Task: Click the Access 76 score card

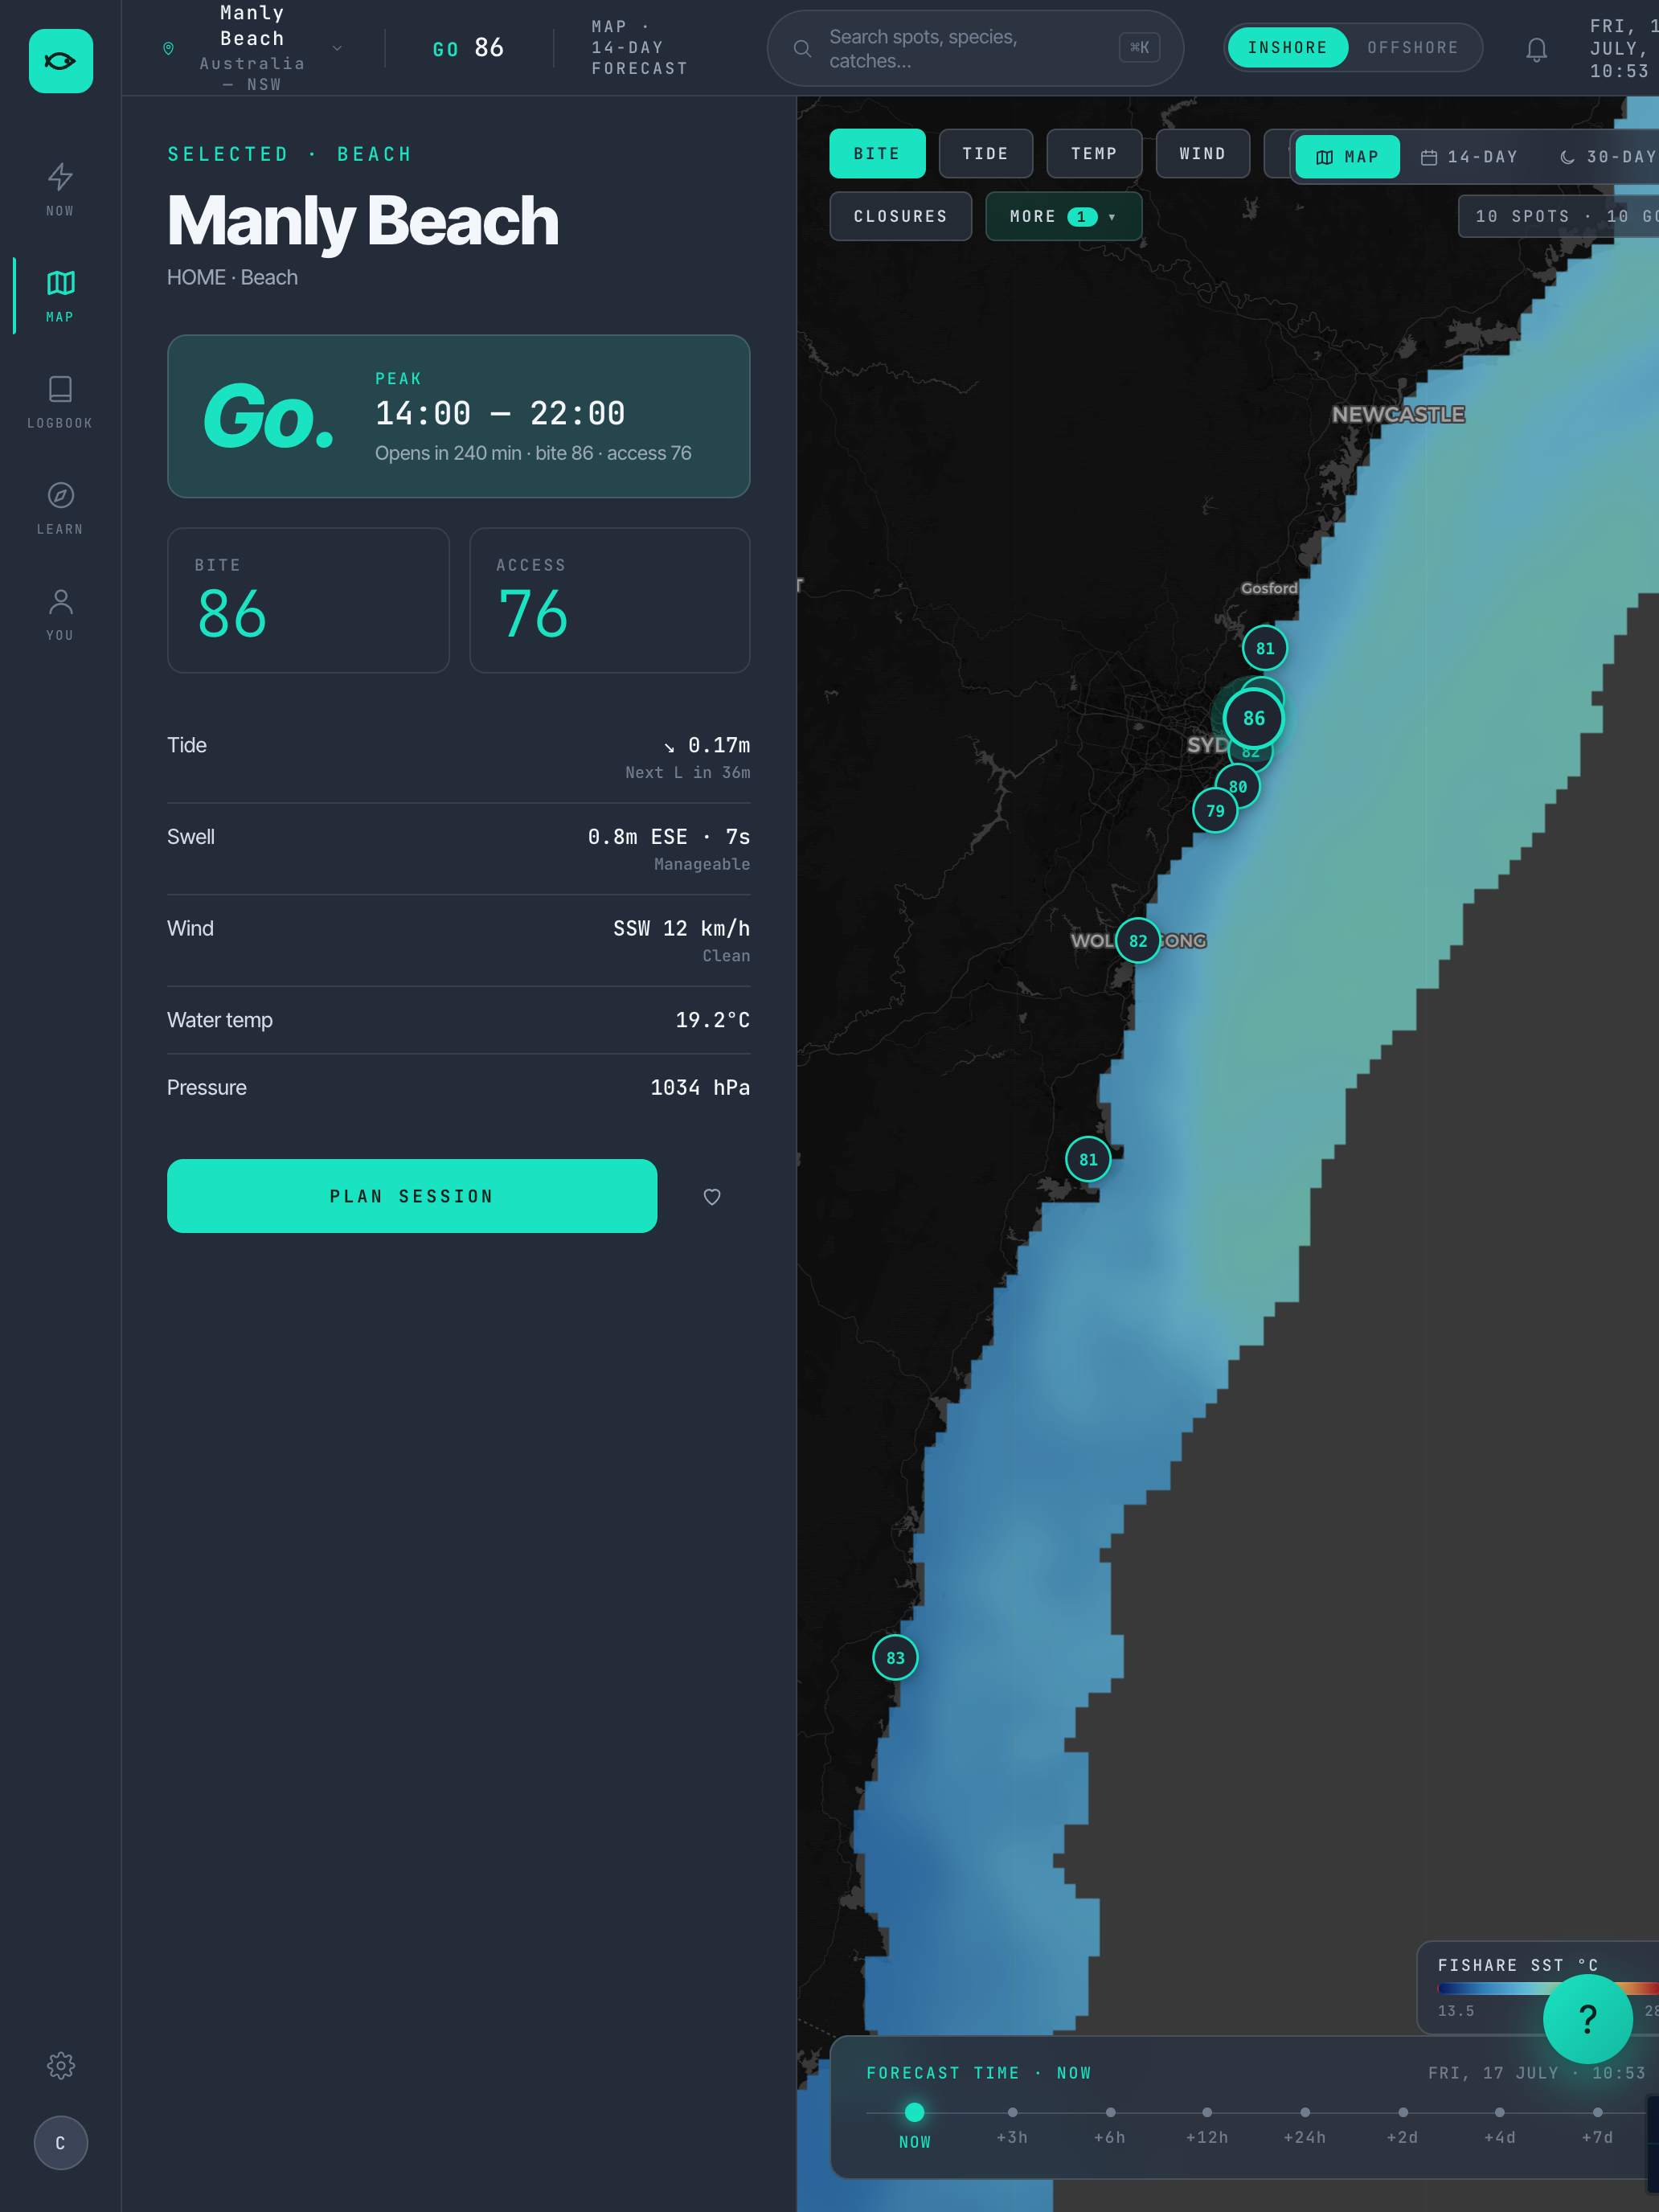Action: [x=610, y=600]
